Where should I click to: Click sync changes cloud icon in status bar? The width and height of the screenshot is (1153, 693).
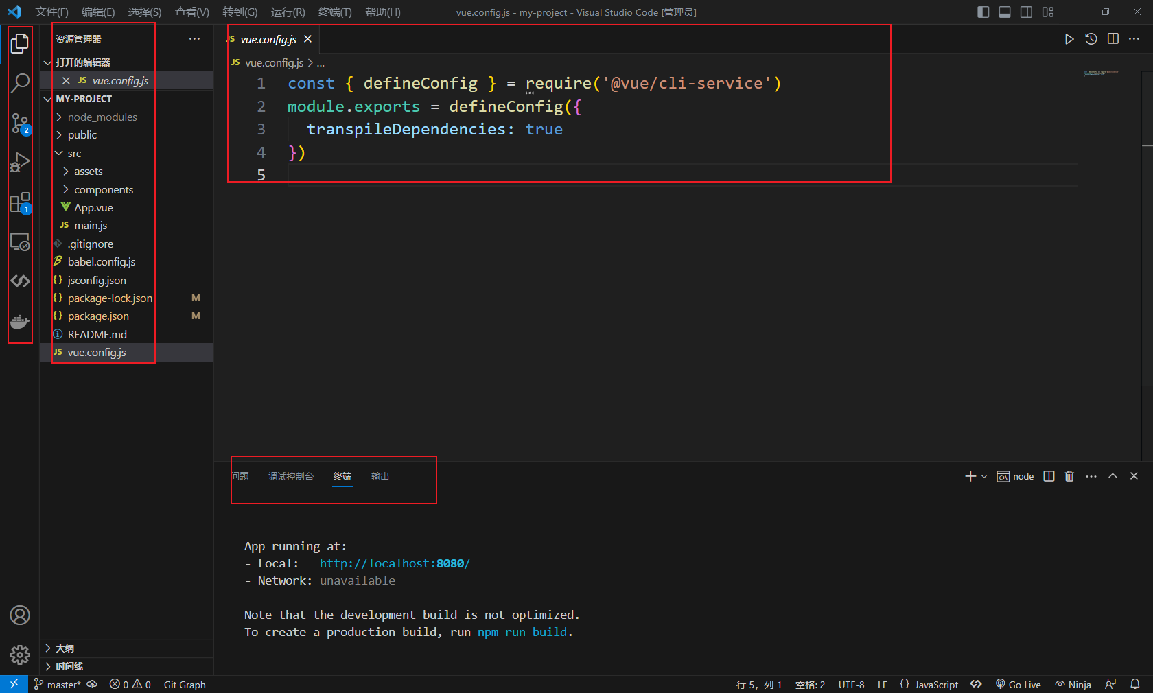[x=92, y=684]
